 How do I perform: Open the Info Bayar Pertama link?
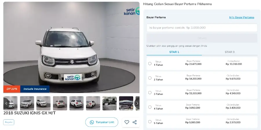pos(242,17)
